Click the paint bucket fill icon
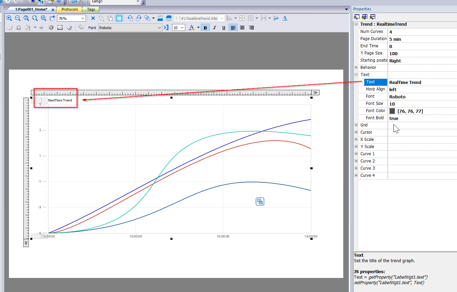This screenshot has height=292, width=457. 28,28
